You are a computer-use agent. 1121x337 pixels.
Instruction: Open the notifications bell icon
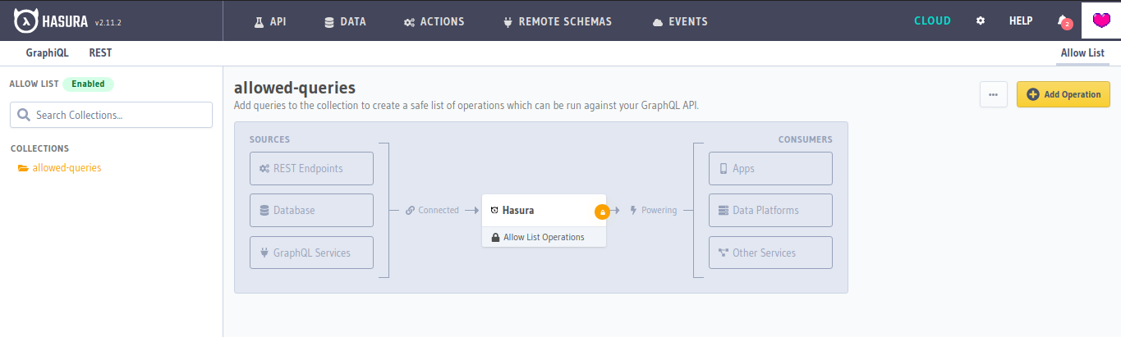coord(1063,21)
